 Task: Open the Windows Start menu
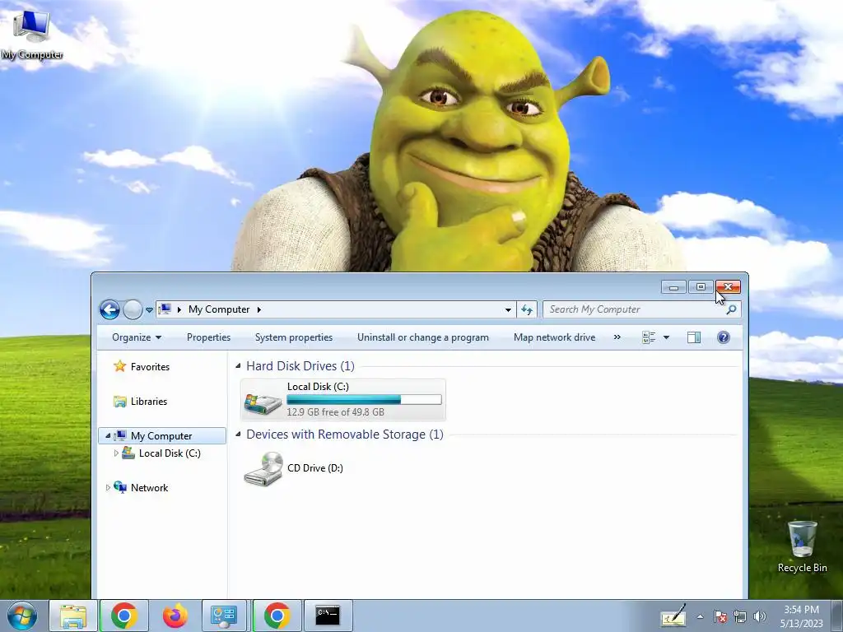click(22, 616)
